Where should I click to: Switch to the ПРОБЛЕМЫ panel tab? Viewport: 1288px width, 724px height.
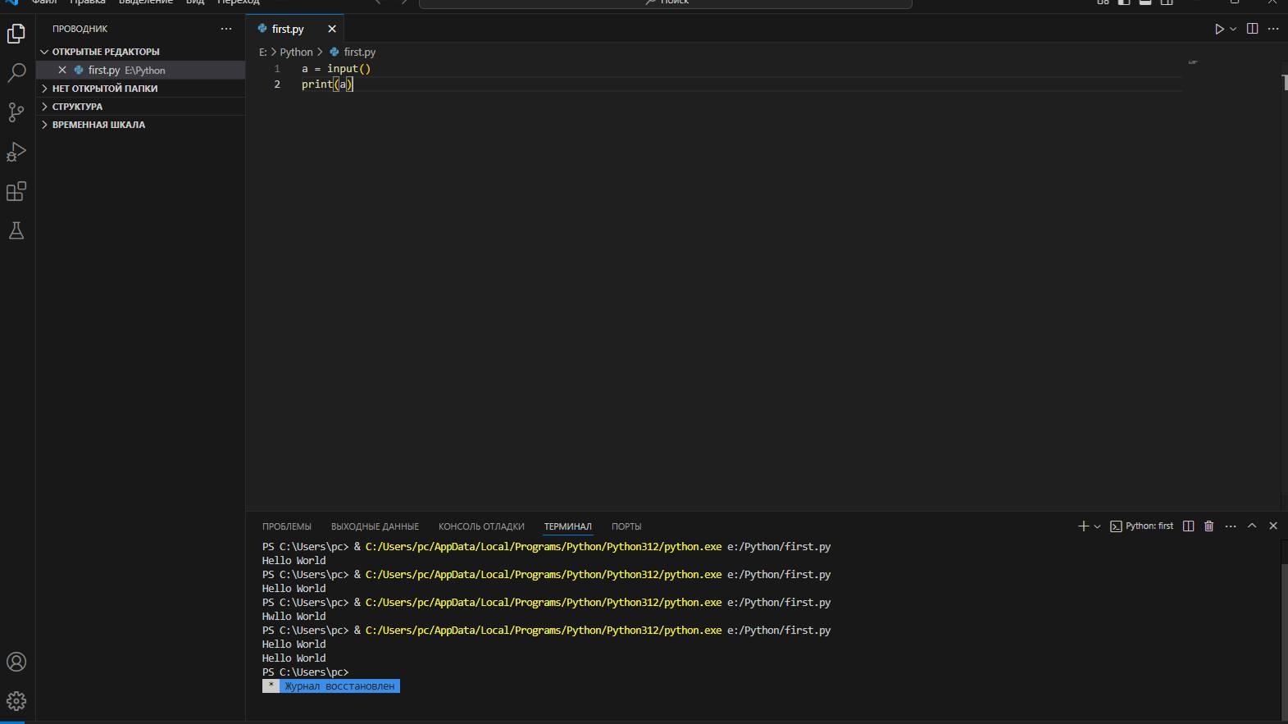286,526
